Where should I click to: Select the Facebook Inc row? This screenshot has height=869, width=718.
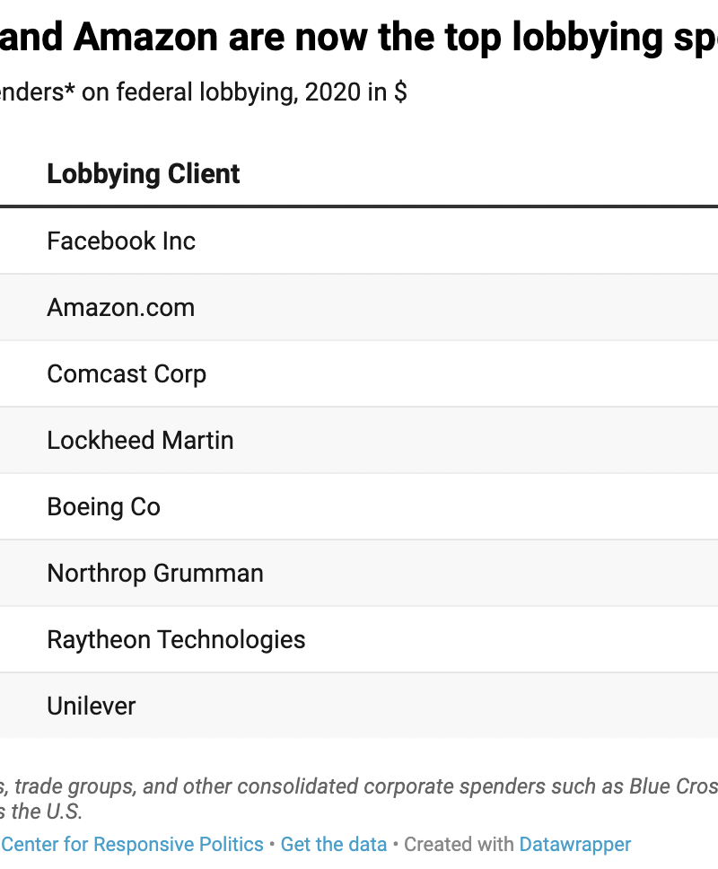click(120, 241)
